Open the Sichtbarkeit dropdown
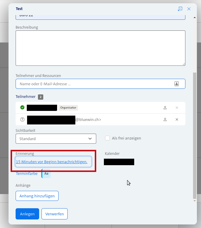201x228 pixels. [56, 139]
